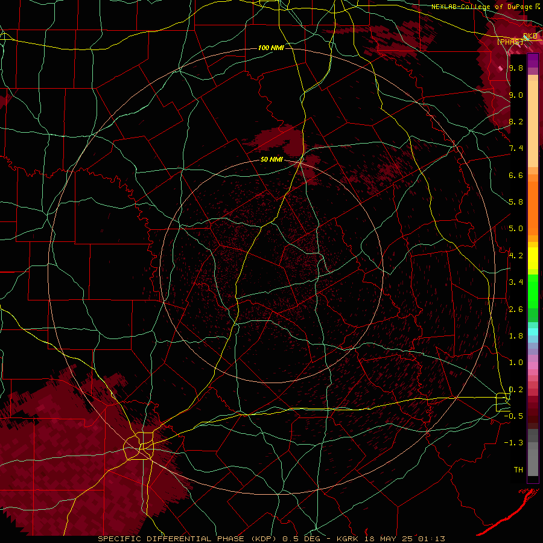Click the TH legend label
543x543 pixels.
point(518,470)
